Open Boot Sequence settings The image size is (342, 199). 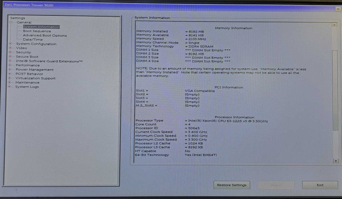pyautogui.click(x=37, y=31)
